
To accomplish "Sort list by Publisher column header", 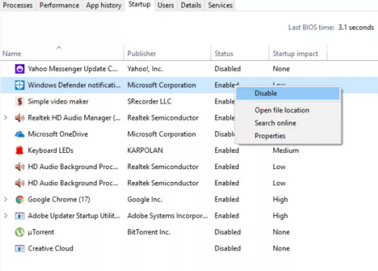I will point(142,53).
